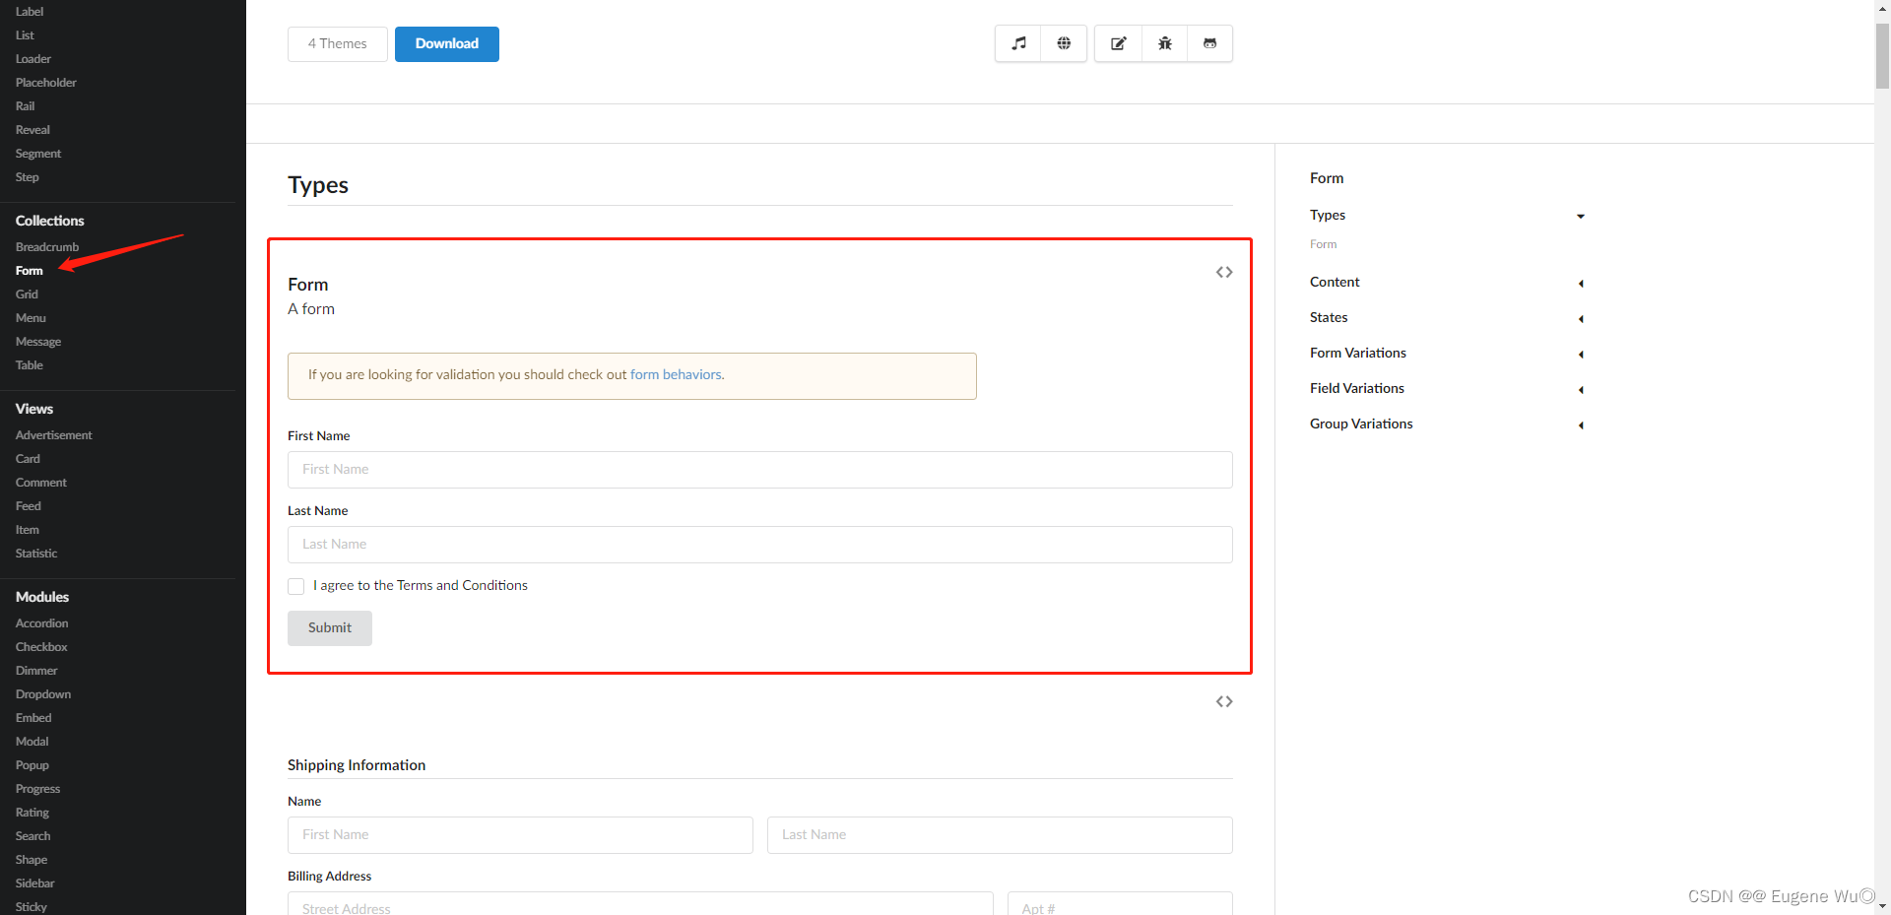Viewport: 1891px width, 915px height.
Task: Click Shipping Last Name input
Action: click(x=1000, y=835)
